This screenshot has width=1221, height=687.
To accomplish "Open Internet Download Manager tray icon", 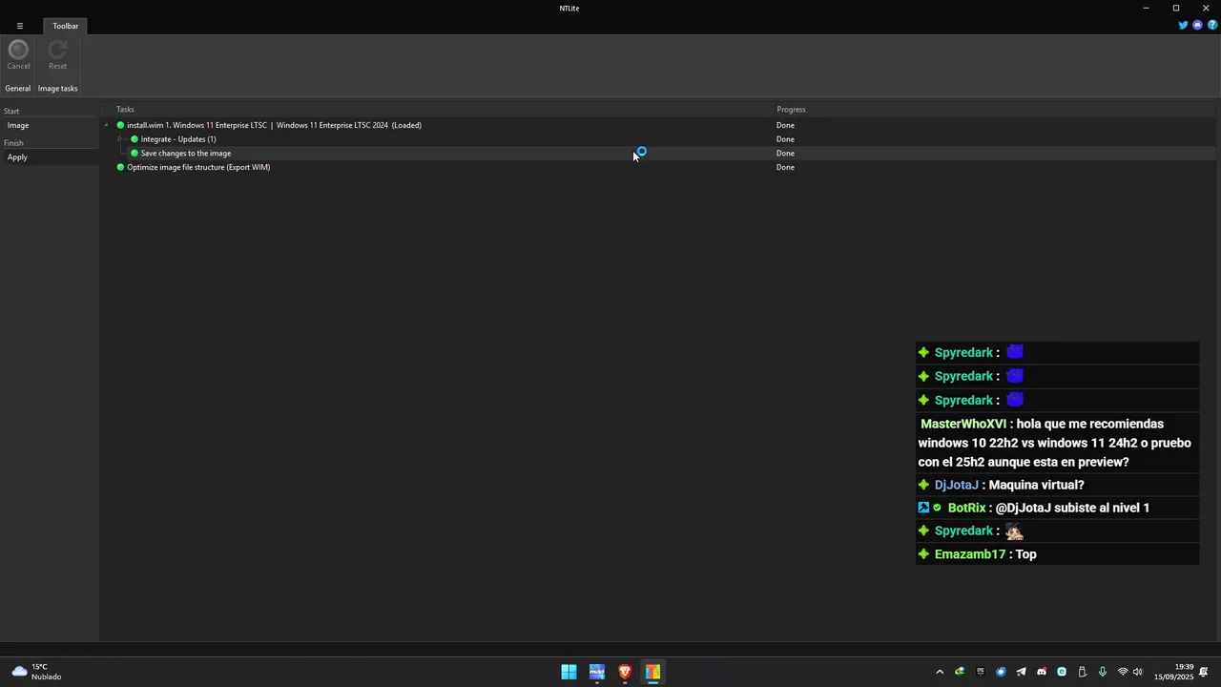I will (x=960, y=672).
